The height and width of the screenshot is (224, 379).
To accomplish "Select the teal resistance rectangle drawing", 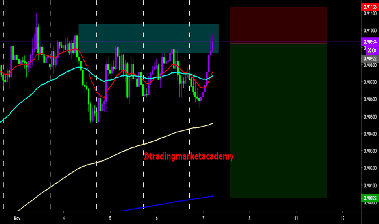I will (149, 38).
